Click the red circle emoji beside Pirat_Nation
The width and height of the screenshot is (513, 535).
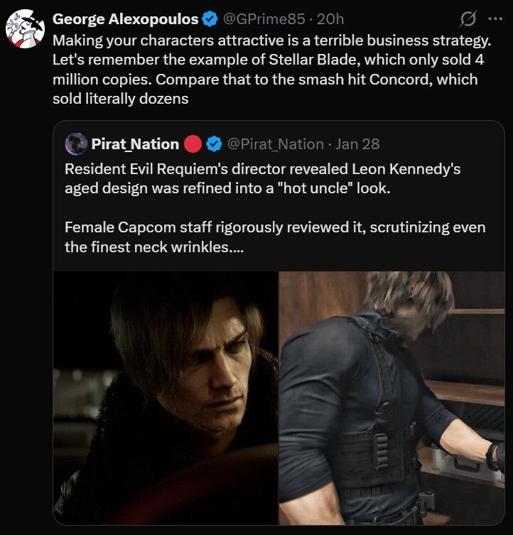click(193, 144)
